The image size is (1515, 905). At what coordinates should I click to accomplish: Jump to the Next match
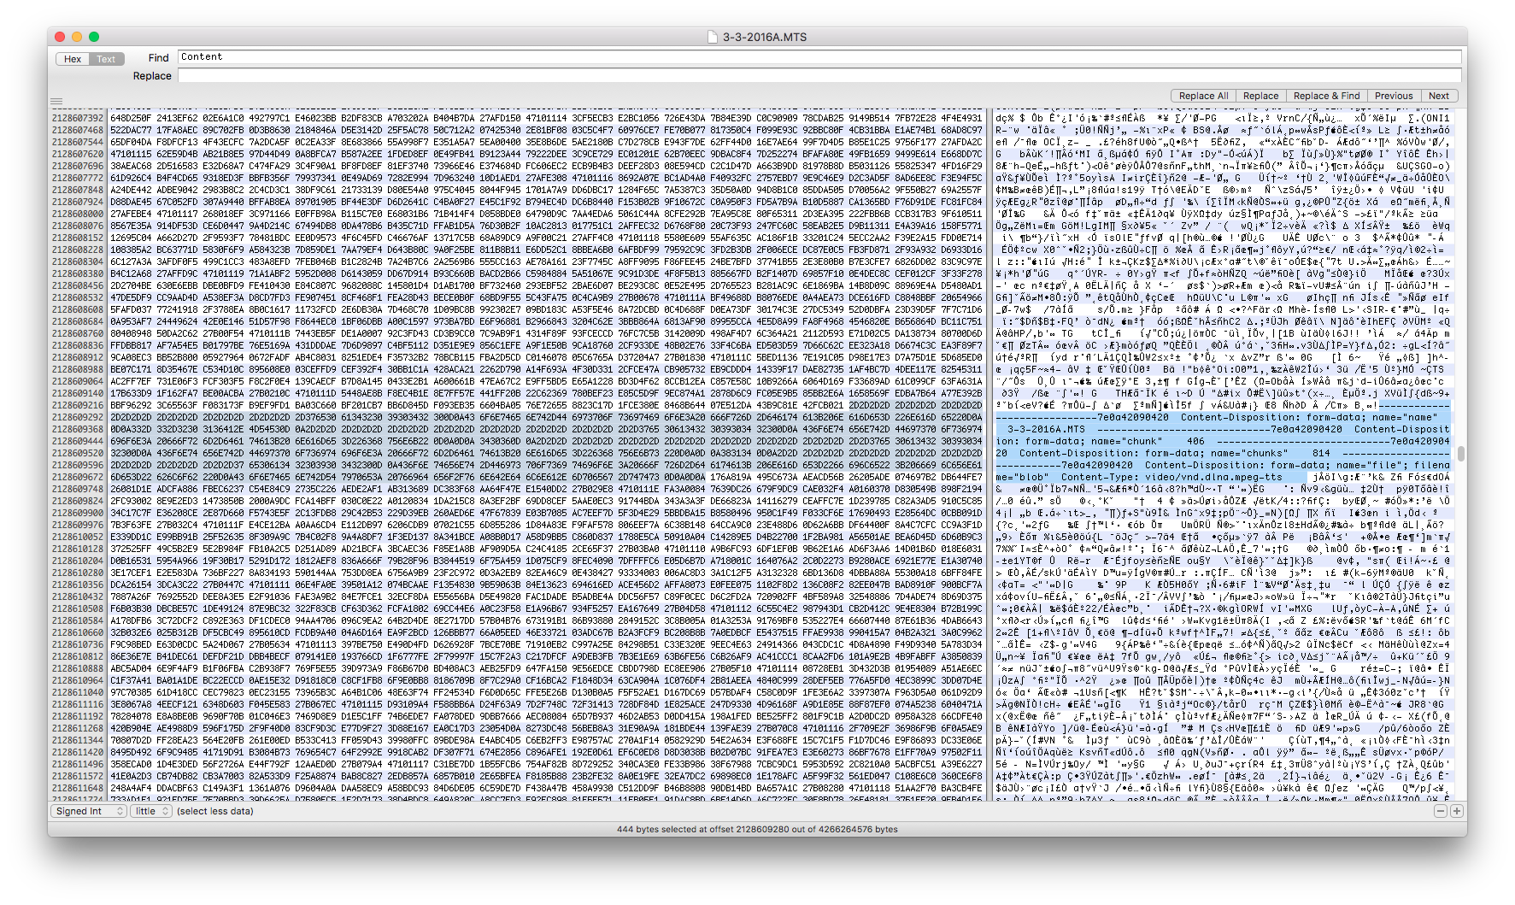coord(1439,96)
